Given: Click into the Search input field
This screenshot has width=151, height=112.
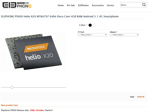Looking at the screenshot, I should (131, 5).
